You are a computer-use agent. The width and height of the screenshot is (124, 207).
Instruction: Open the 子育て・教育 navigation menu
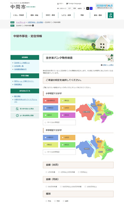point(50,15)
